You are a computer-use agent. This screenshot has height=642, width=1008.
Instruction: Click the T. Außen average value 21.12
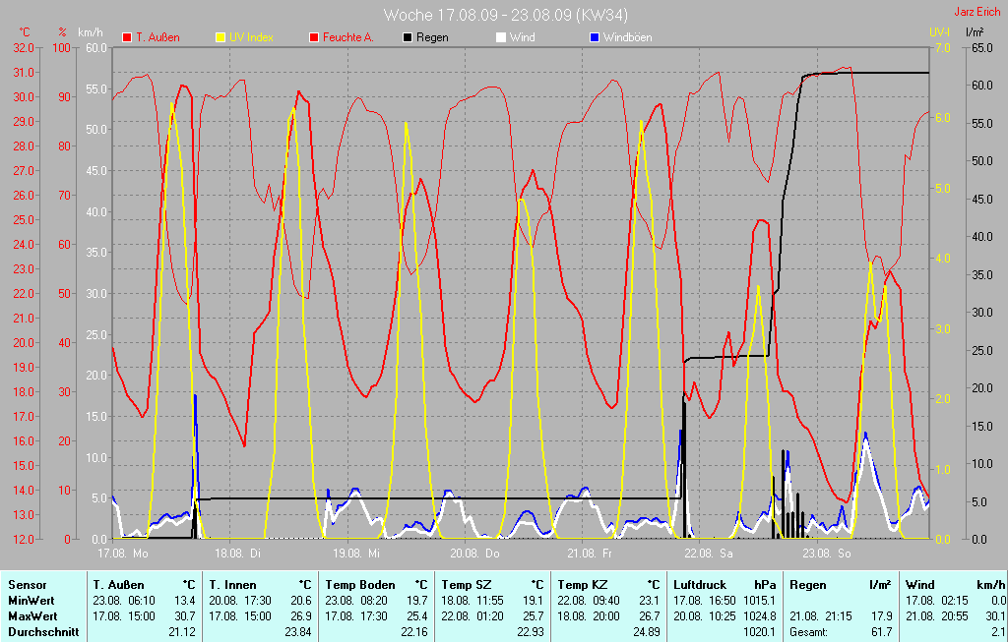coord(181,632)
